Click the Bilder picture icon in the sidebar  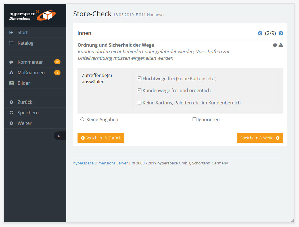11,83
